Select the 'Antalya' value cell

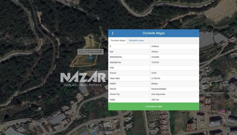pyautogui.click(x=175, y=46)
